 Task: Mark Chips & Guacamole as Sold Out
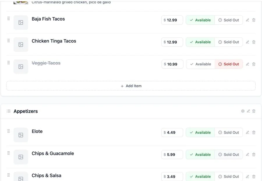click(x=229, y=155)
